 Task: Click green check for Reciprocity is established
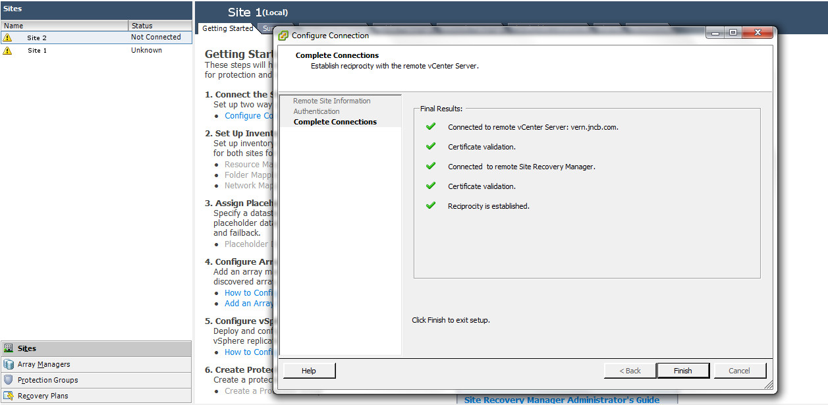click(431, 205)
